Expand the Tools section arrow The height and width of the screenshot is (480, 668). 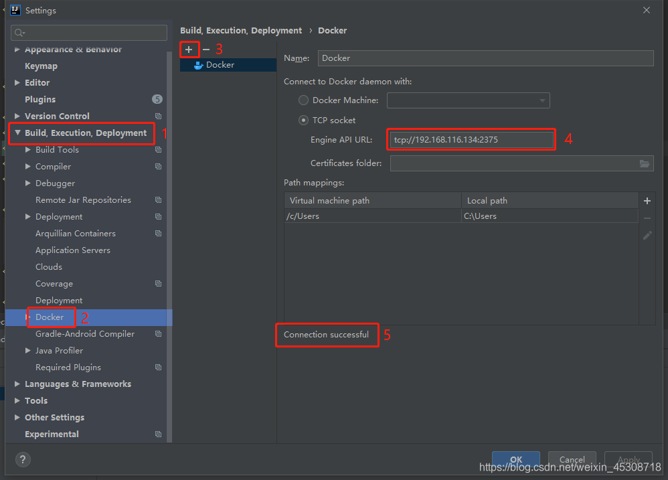(x=17, y=401)
